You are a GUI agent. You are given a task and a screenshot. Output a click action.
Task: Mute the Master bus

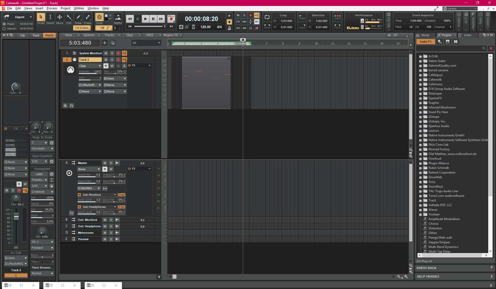tap(105, 163)
